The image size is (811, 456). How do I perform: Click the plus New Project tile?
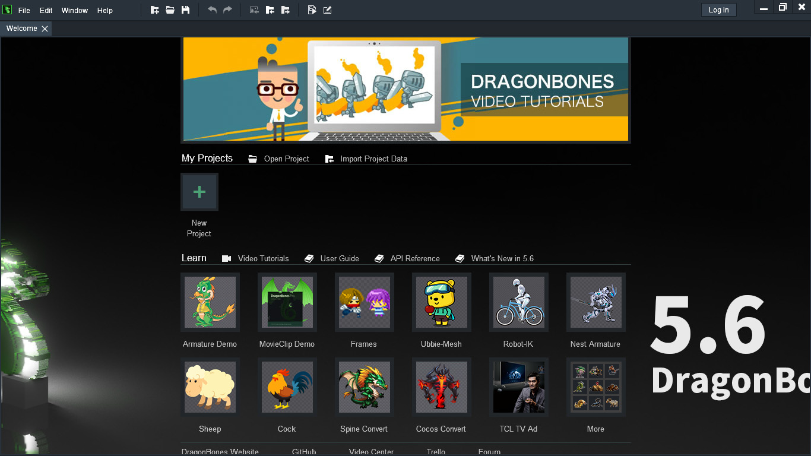coord(199,192)
